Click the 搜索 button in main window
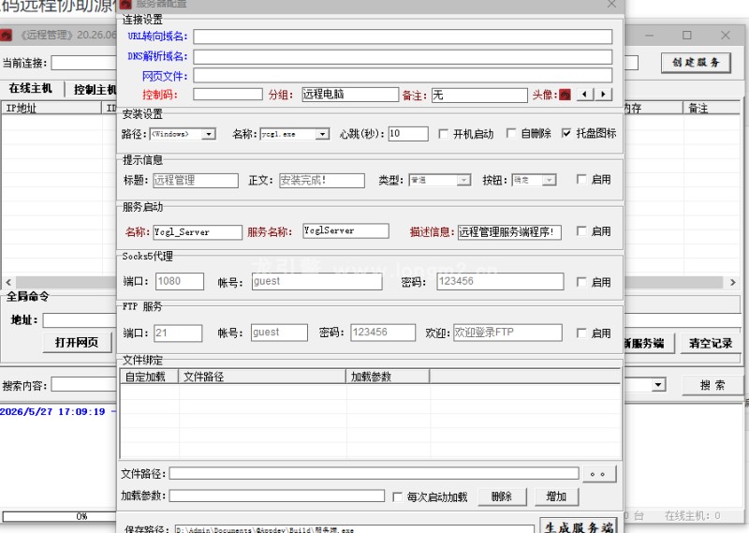This screenshot has width=749, height=533. pos(712,385)
